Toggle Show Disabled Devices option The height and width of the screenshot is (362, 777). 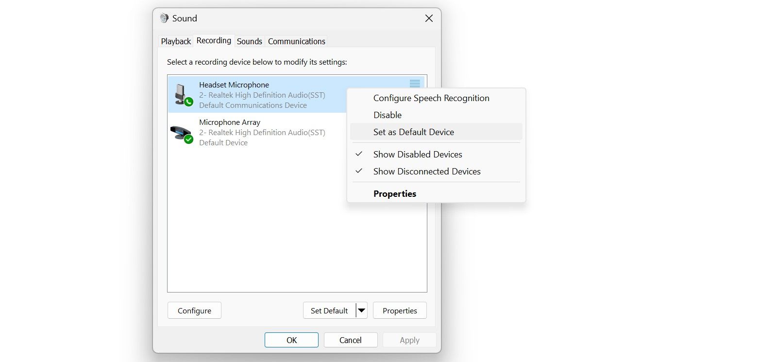coord(418,155)
